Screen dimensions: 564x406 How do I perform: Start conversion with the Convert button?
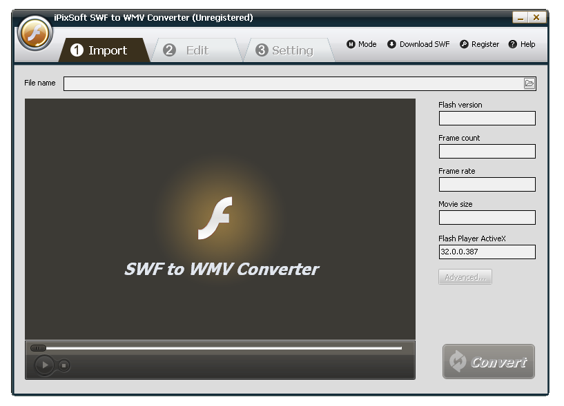pos(488,361)
